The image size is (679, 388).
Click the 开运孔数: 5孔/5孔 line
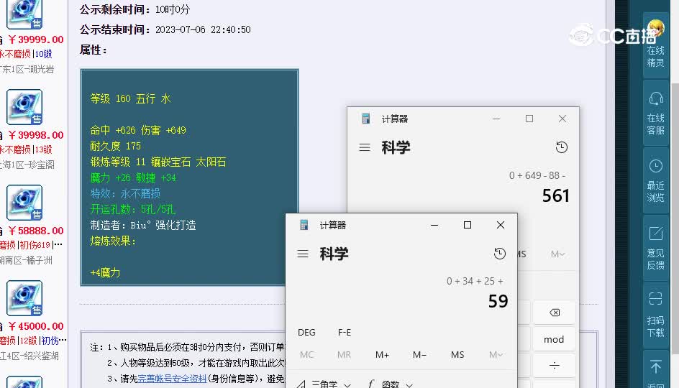(x=132, y=209)
